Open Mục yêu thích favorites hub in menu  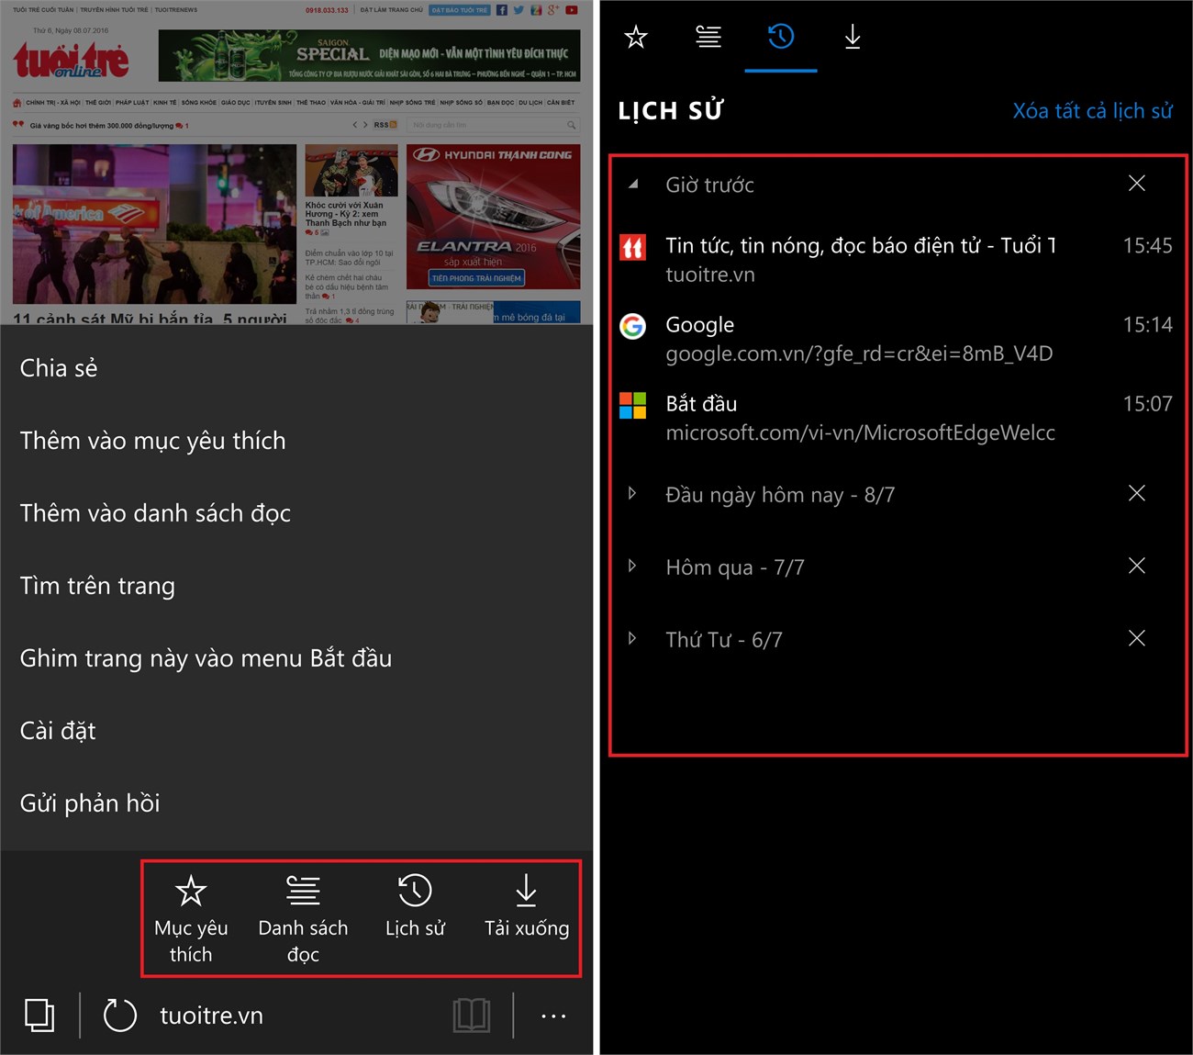[191, 918]
